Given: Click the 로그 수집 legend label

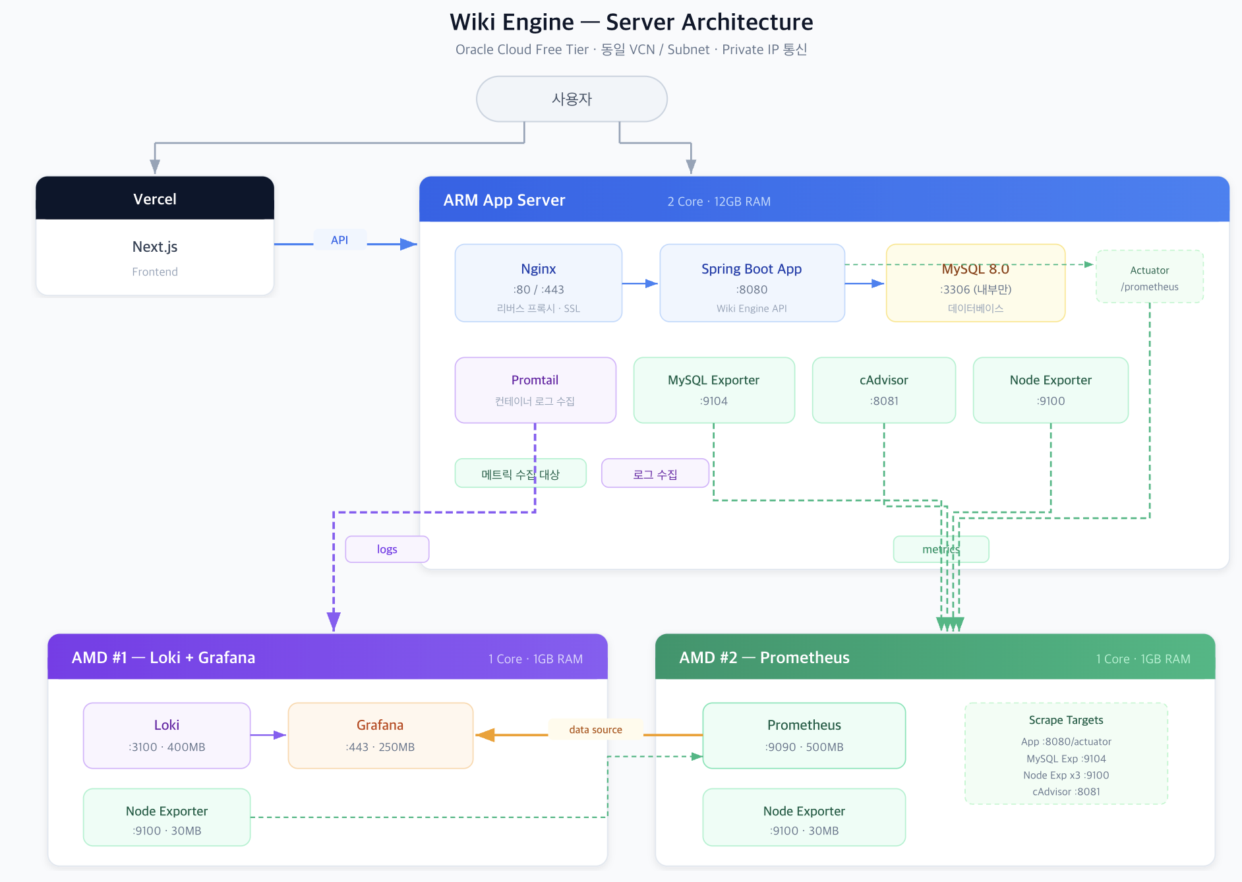Looking at the screenshot, I should pos(655,473).
